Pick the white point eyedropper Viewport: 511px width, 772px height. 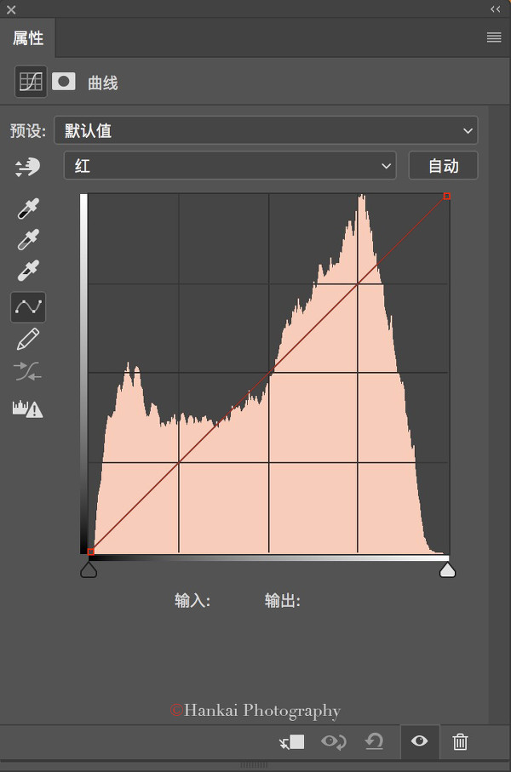click(x=28, y=271)
